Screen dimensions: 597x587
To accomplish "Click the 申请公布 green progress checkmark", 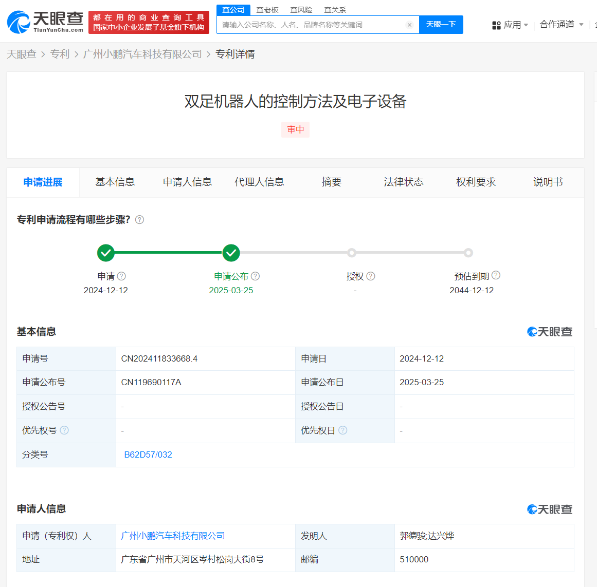I will tap(231, 253).
